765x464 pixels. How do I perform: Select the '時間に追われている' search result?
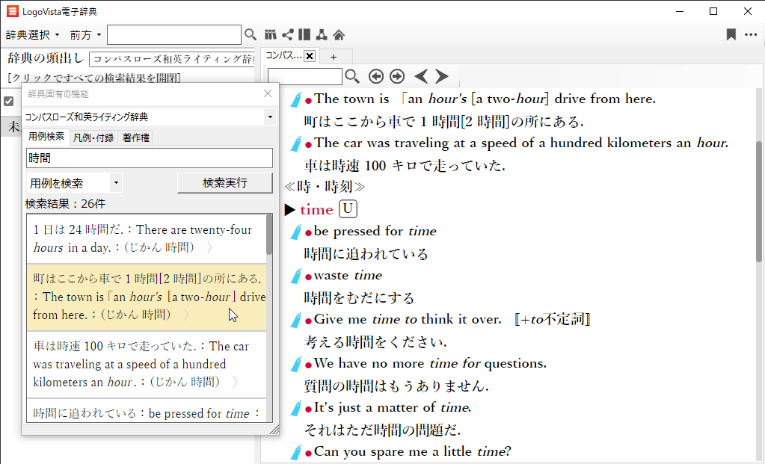(x=147, y=412)
